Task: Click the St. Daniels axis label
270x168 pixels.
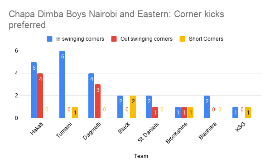Action: click(148, 133)
